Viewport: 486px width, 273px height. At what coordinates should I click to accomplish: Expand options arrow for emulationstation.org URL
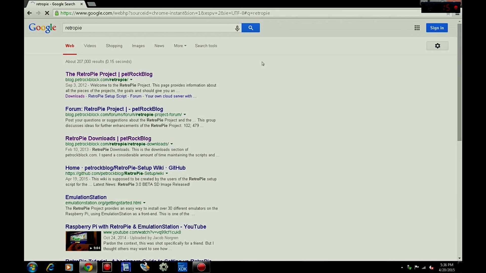pyautogui.click(x=144, y=203)
